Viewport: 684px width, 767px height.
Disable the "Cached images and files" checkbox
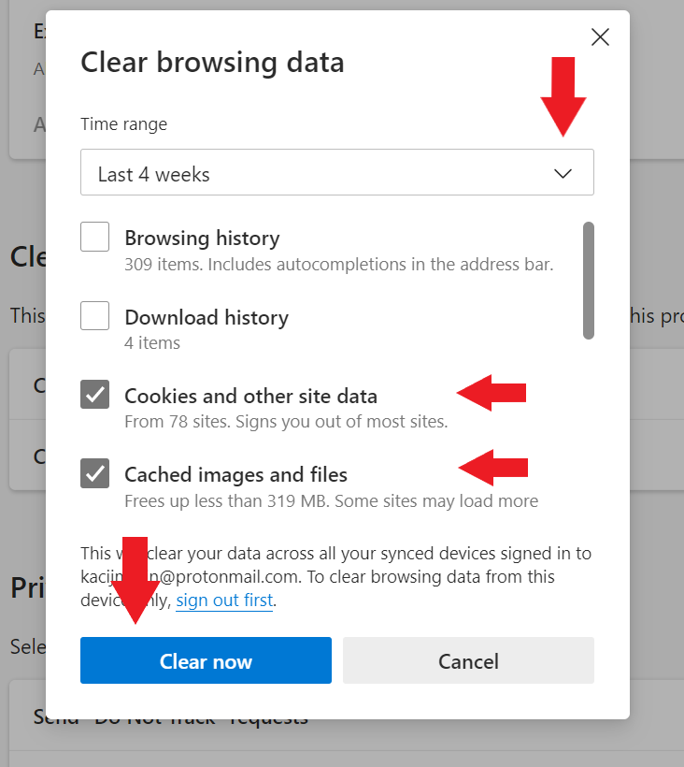tap(94, 473)
